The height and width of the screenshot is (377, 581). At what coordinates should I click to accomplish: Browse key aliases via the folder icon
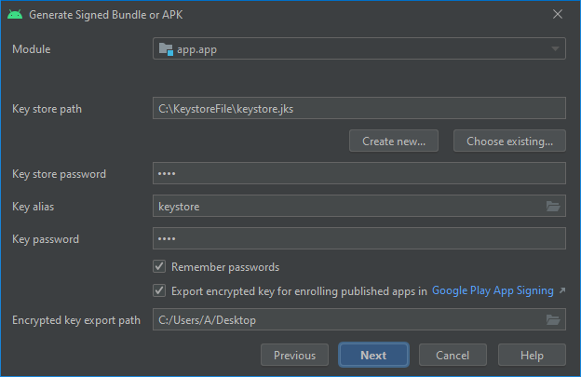pyautogui.click(x=553, y=206)
